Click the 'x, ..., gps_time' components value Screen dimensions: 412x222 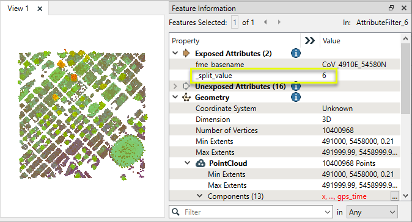click(x=344, y=196)
